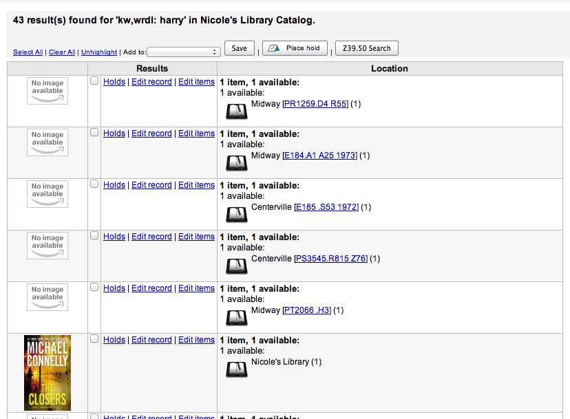The width and height of the screenshot is (570, 419).
Task: Click book icon beside E185 .S53 1972
Action: [237, 215]
